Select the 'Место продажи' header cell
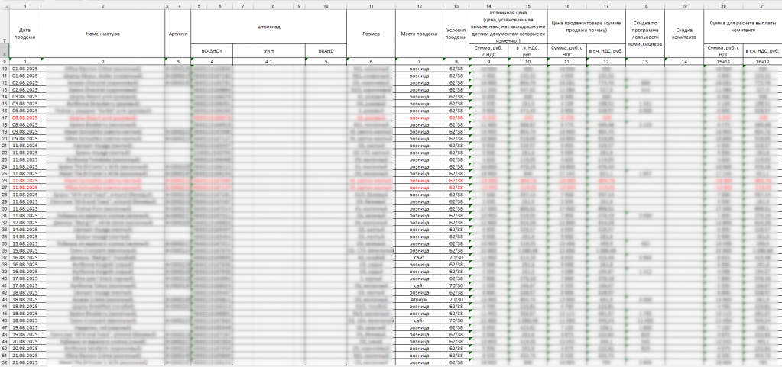The width and height of the screenshot is (782, 367). [x=419, y=34]
